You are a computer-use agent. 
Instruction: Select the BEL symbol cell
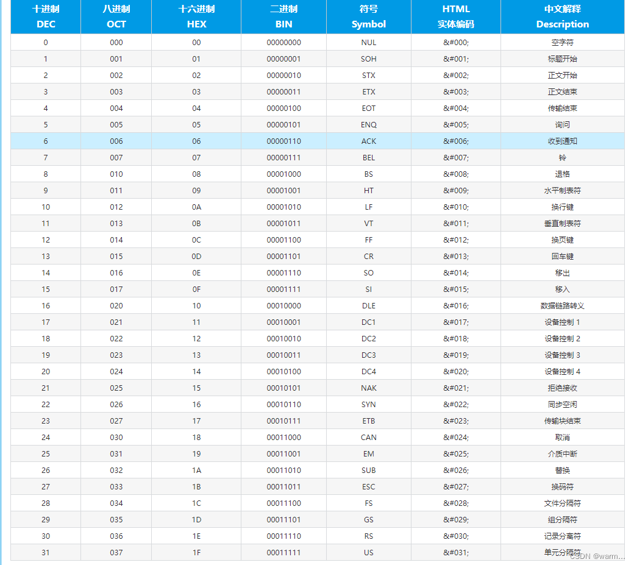(x=369, y=158)
